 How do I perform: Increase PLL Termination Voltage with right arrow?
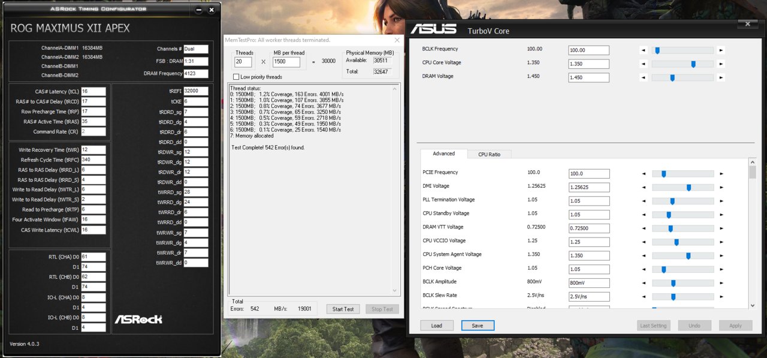[x=721, y=201]
